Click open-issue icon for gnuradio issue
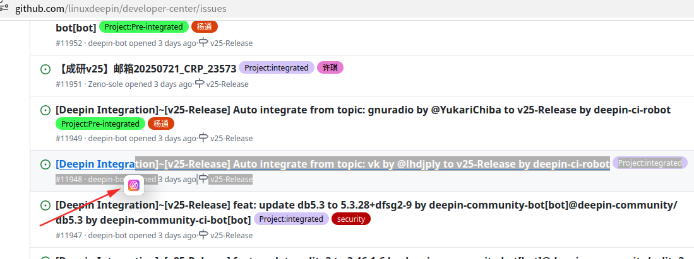 coord(45,110)
